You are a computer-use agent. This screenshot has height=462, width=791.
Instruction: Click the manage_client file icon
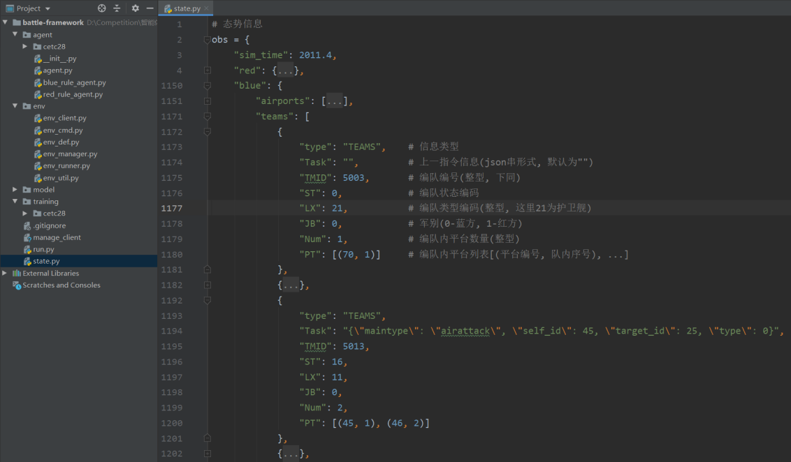pos(27,237)
